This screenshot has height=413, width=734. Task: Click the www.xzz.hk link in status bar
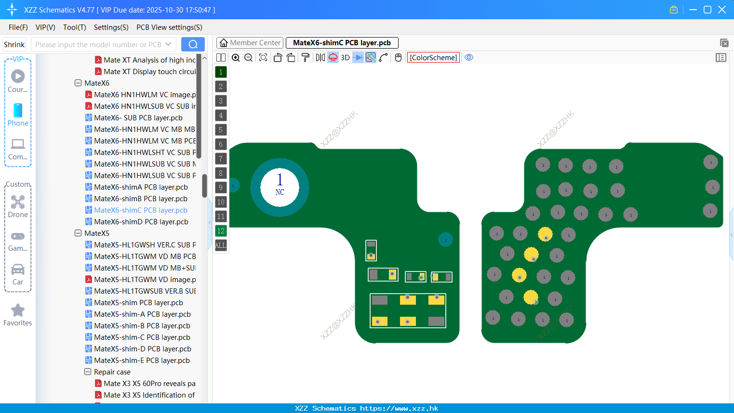pyautogui.click(x=399, y=408)
